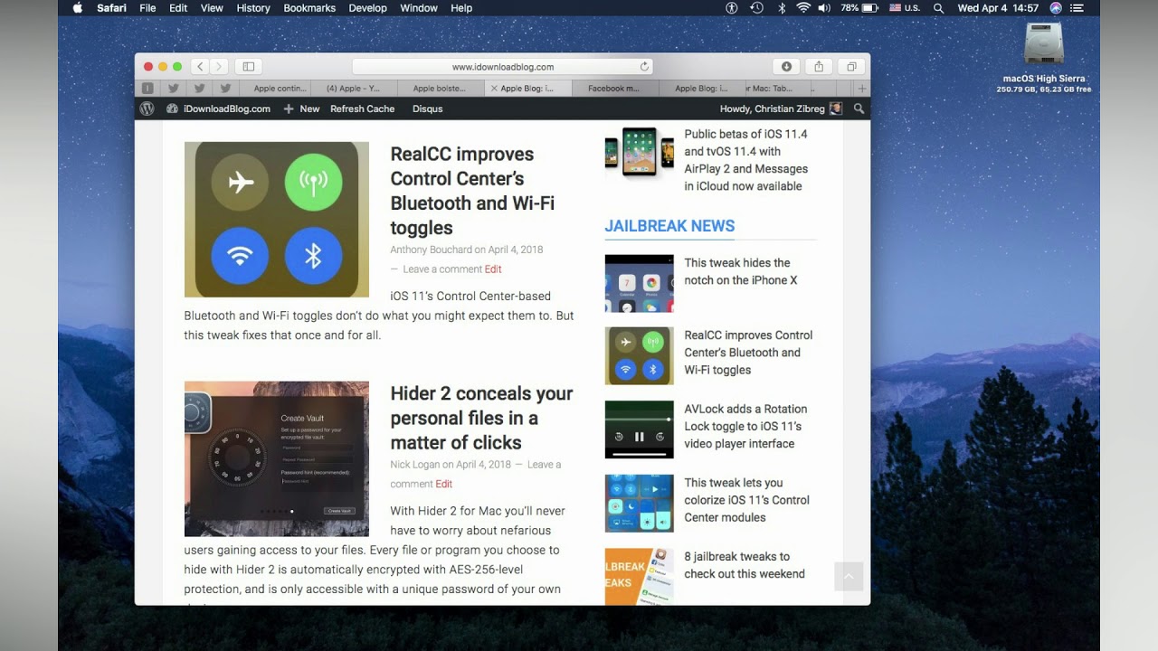The image size is (1158, 651).
Task: Open the Share button in the Safari toolbar
Action: click(819, 66)
